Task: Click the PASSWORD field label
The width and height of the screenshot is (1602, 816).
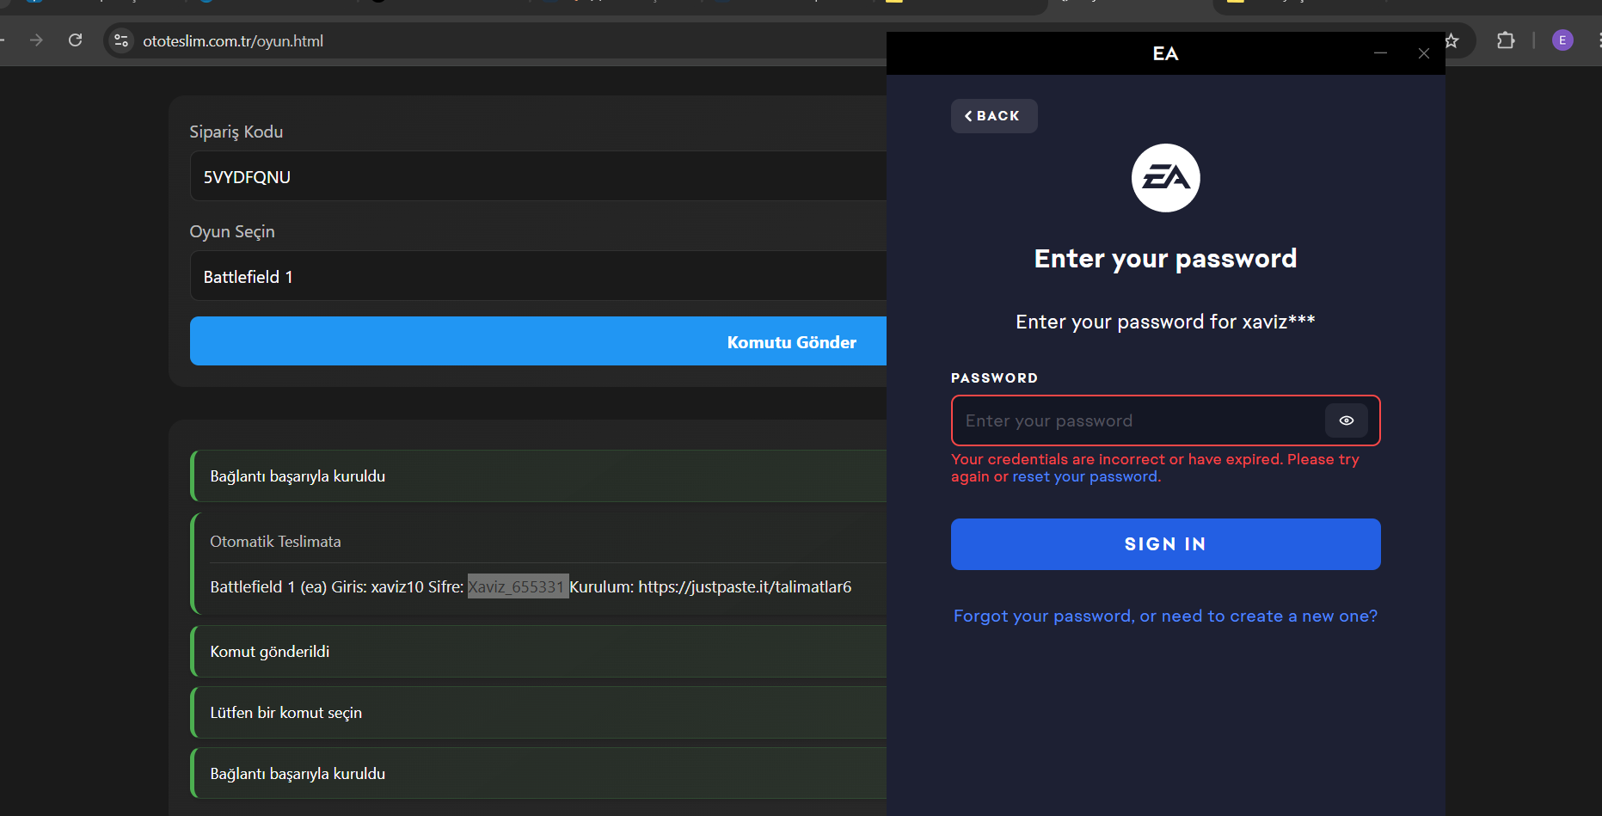Action: pos(994,378)
